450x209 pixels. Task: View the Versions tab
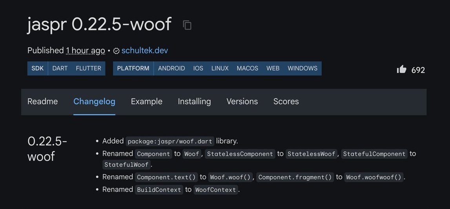(x=242, y=102)
